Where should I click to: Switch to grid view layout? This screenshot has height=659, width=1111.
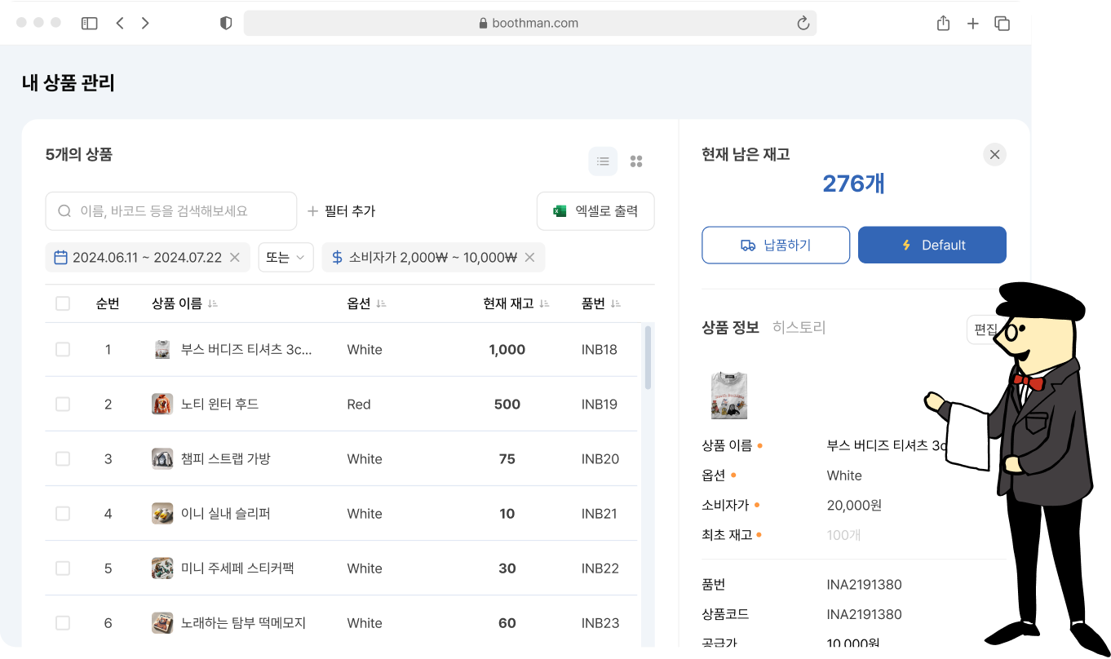point(636,161)
